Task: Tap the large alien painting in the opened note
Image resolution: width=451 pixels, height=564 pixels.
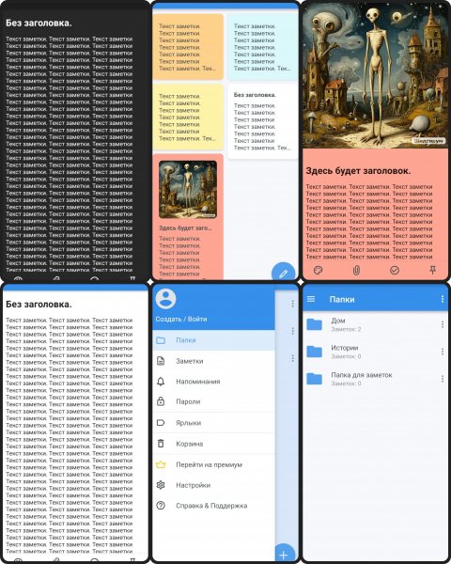Action: 376,75
